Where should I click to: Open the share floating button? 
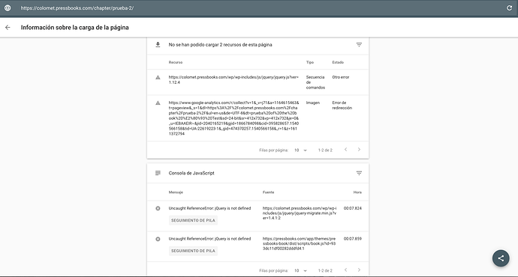(x=501, y=258)
